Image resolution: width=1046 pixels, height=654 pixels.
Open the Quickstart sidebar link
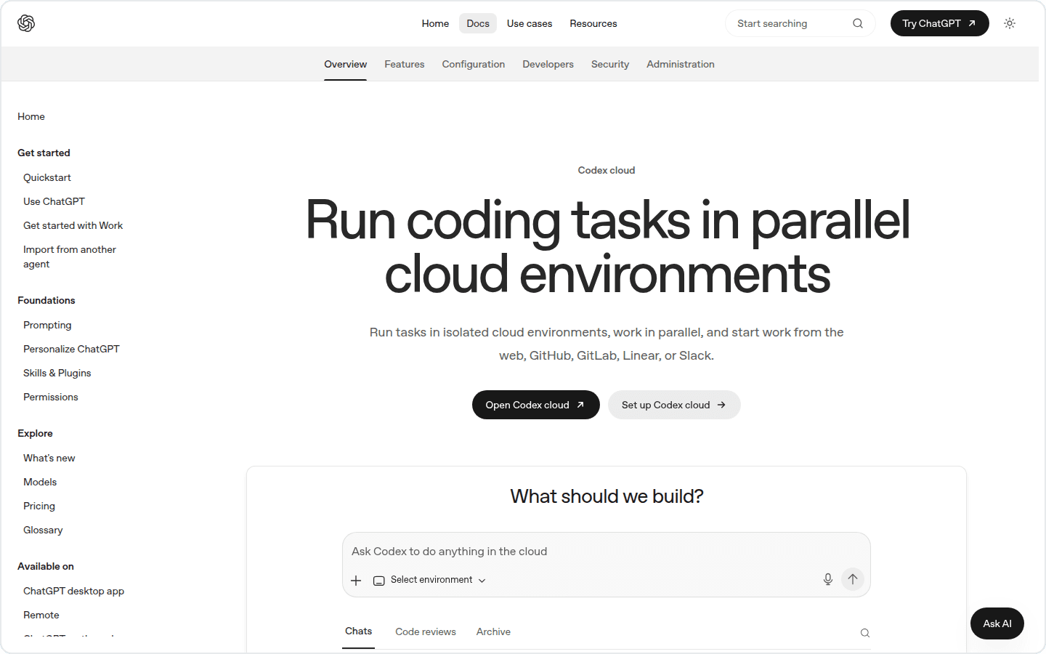coord(47,177)
